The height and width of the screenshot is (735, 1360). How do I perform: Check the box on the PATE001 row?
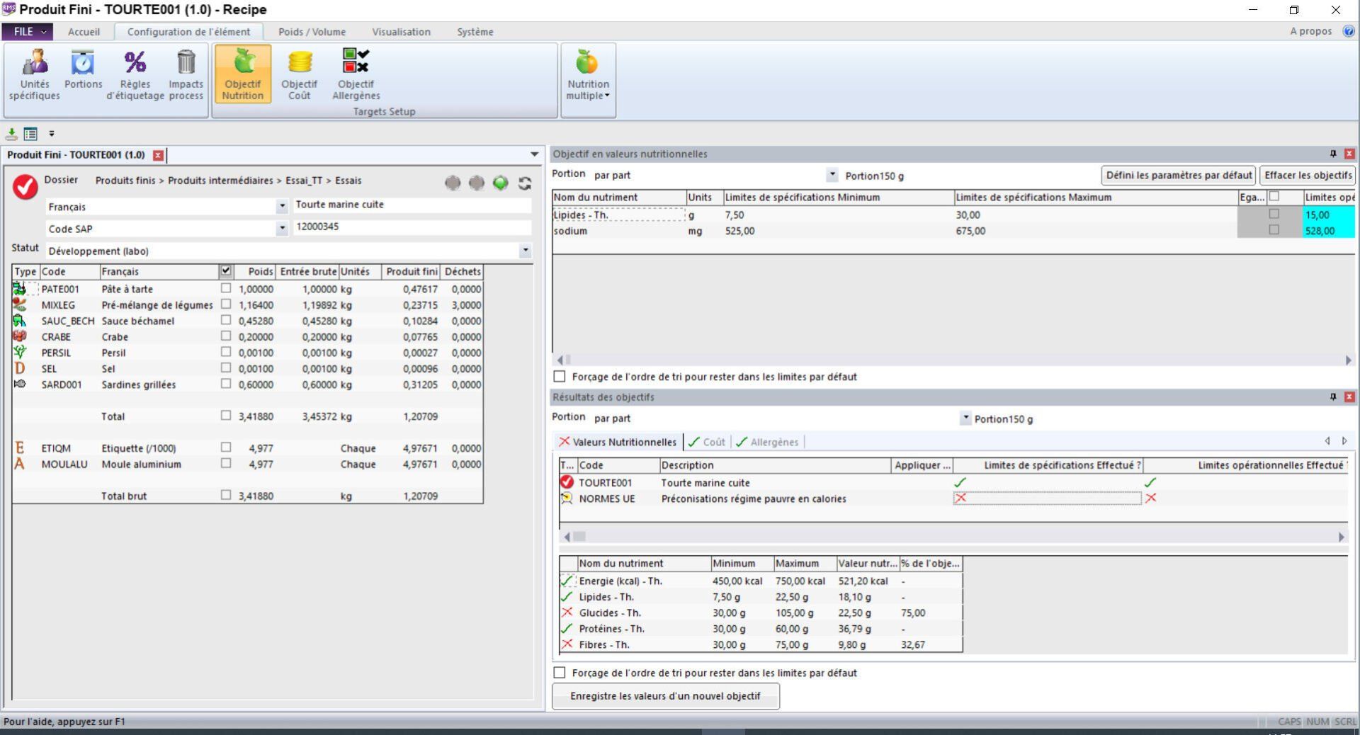click(x=226, y=289)
